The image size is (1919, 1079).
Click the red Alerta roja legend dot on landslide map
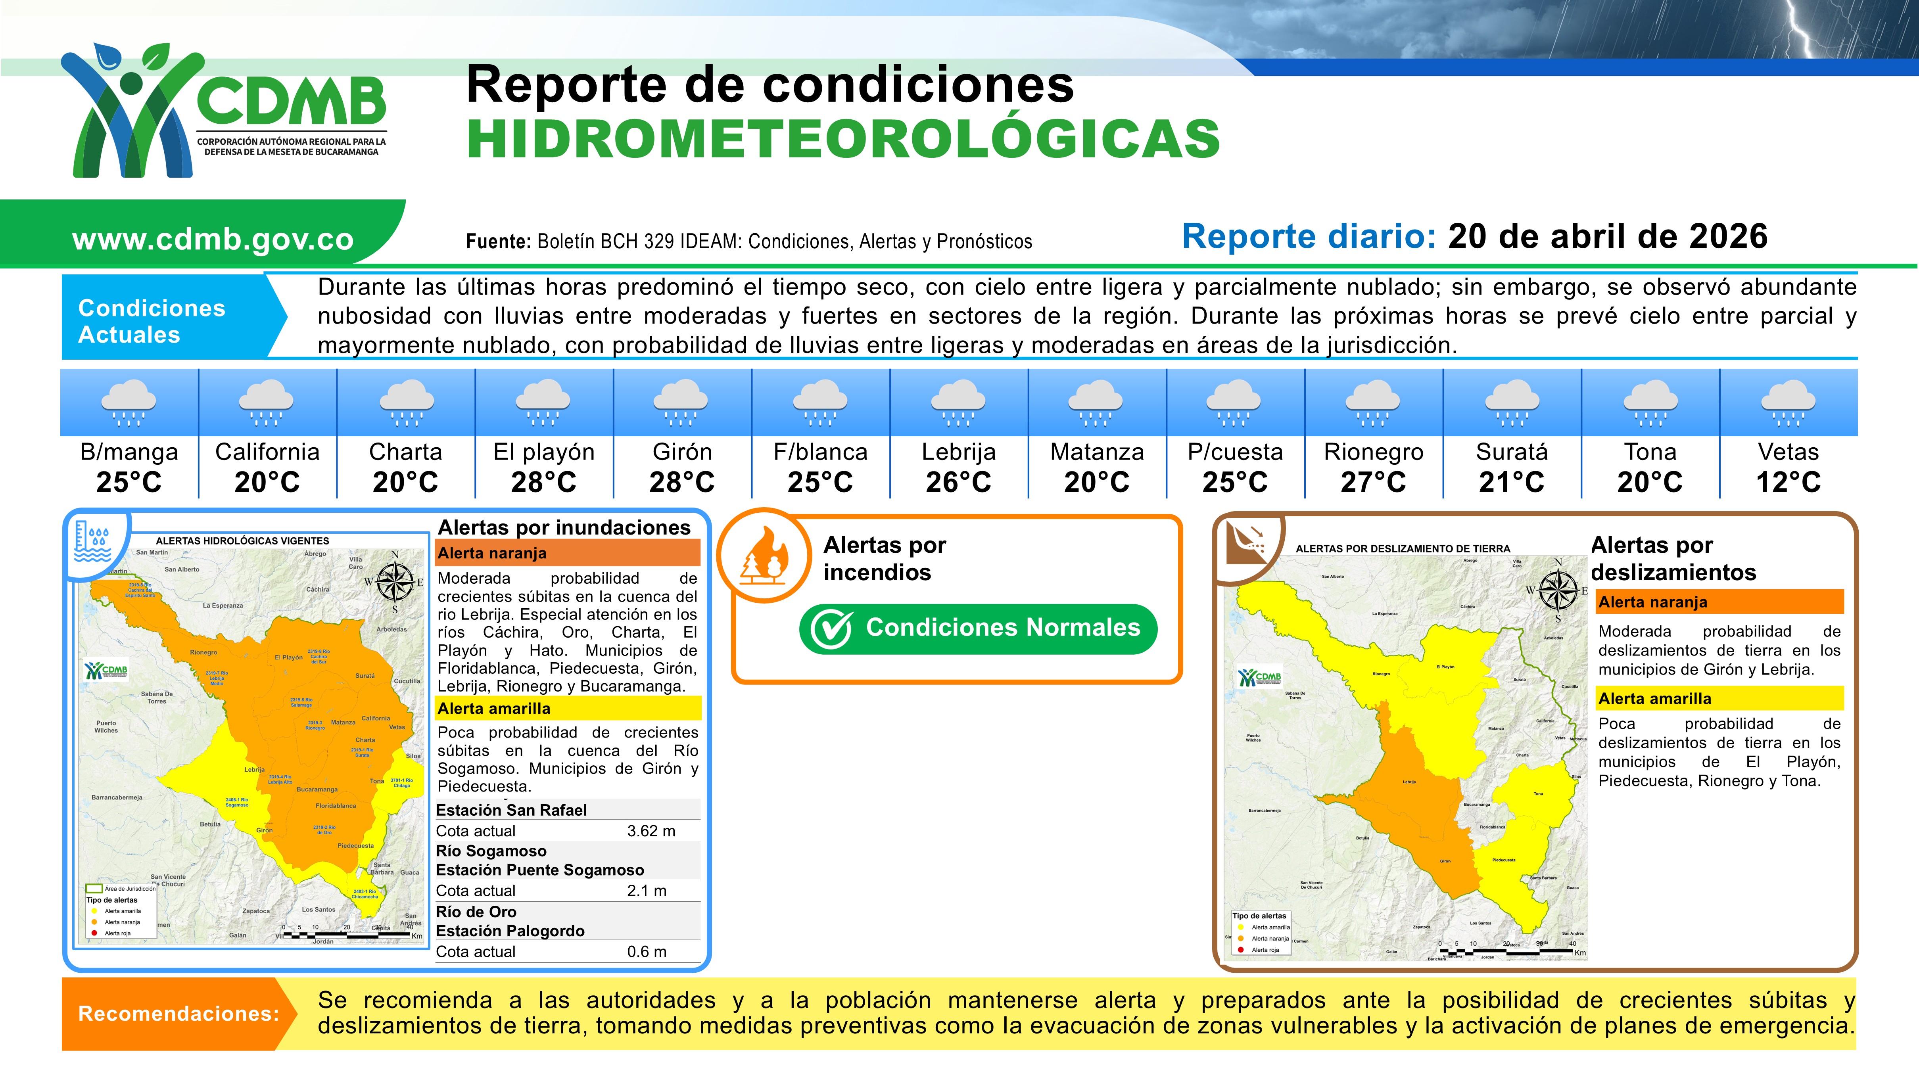1240,949
